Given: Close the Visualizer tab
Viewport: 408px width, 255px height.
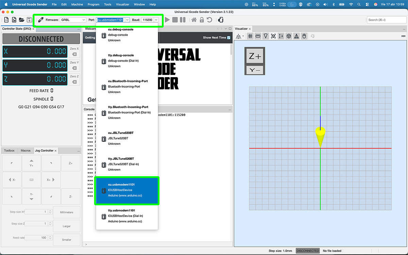Looking at the screenshot, I should (251, 29).
